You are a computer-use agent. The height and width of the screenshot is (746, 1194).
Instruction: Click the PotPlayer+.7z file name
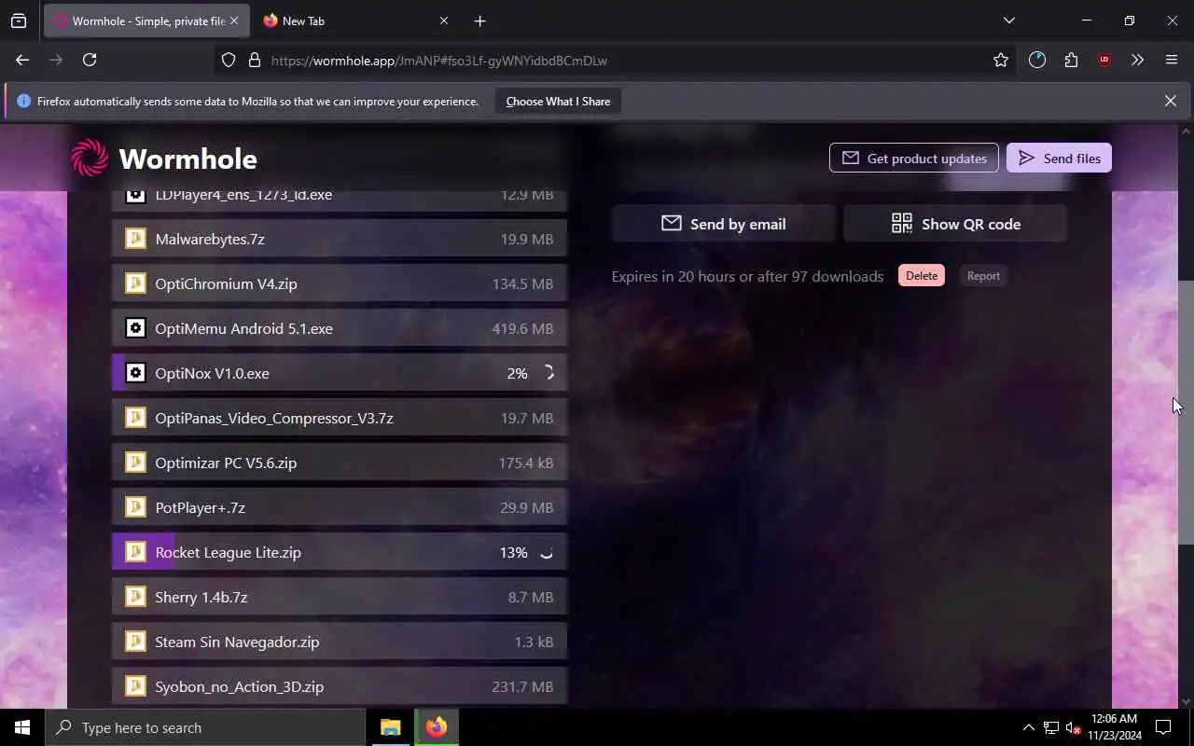pos(200,507)
